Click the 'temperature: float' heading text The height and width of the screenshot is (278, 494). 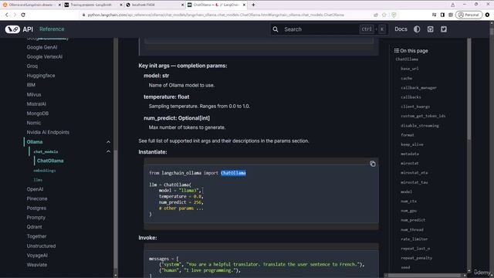pos(167,97)
